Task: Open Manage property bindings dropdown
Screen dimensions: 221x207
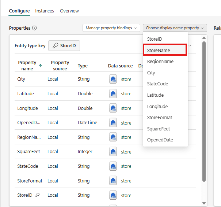Action: click(111, 28)
